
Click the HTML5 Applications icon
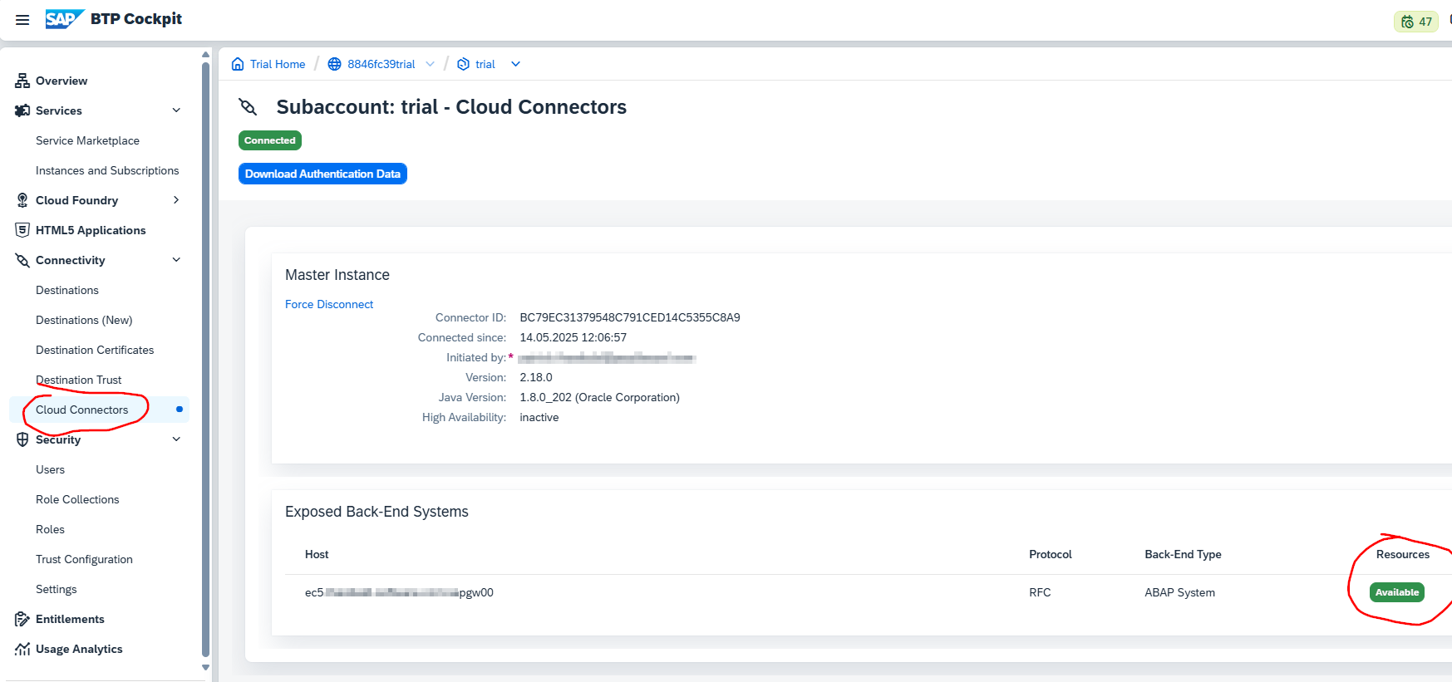tap(22, 230)
